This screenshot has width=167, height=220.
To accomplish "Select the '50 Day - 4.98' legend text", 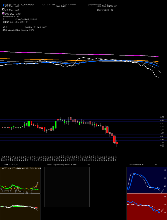I will pyautogui.click(x=12, y=10).
